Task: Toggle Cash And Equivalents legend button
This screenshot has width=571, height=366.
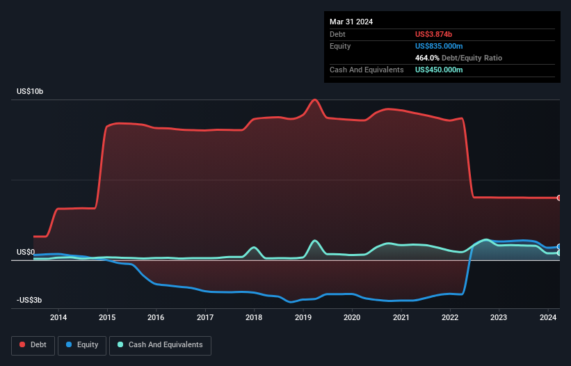Action: coord(160,345)
